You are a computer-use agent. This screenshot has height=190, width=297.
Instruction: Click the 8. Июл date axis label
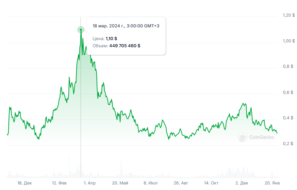(x=151, y=183)
